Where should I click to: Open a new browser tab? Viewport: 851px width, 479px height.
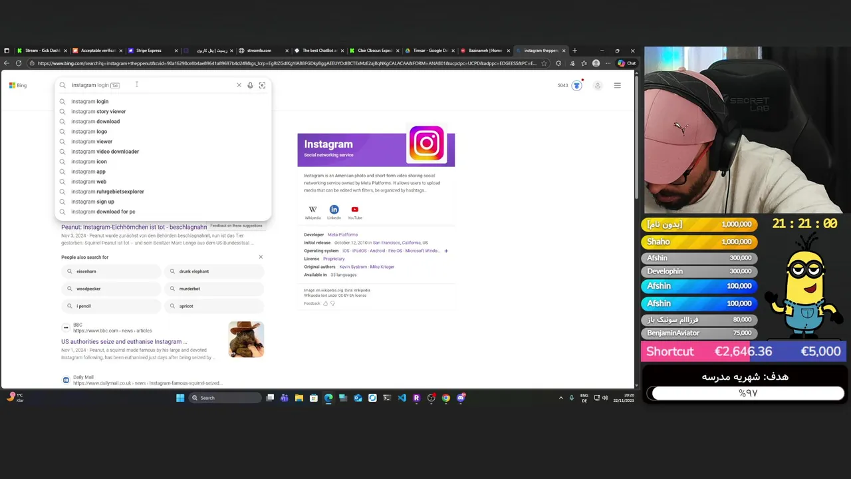pyautogui.click(x=575, y=51)
